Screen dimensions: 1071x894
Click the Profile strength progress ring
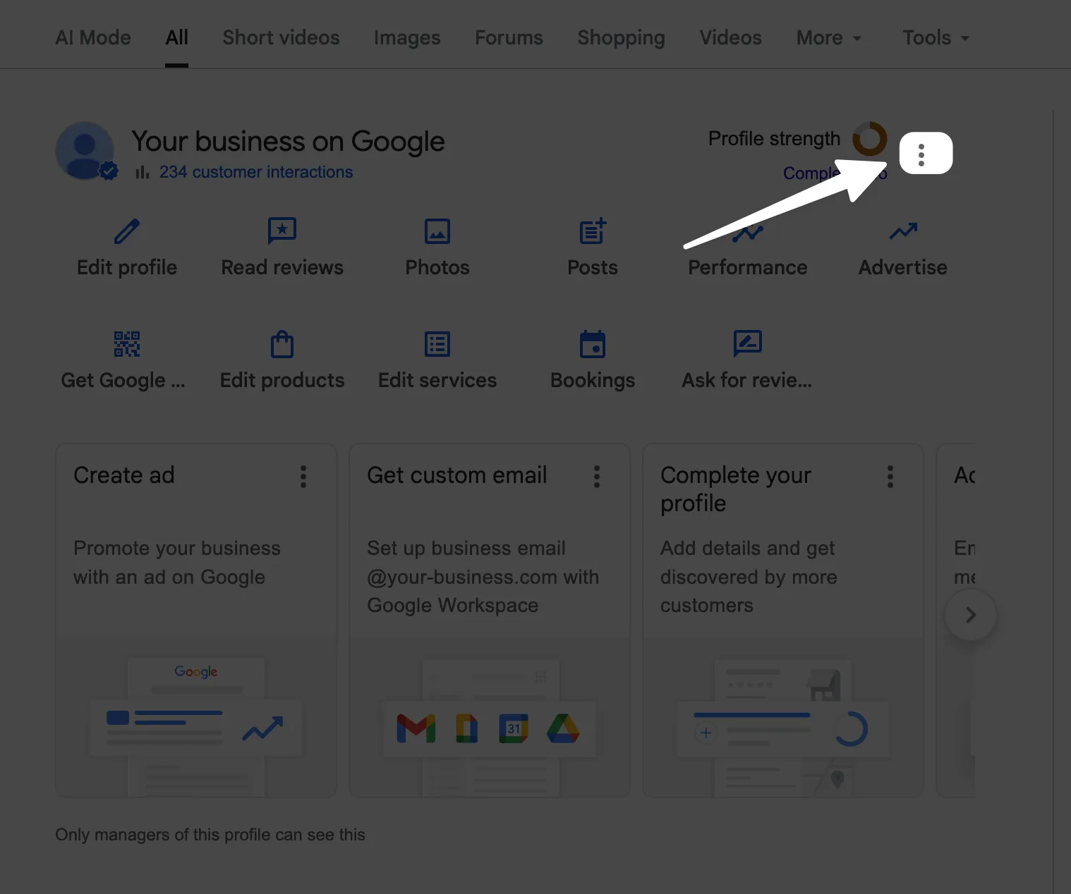tap(869, 139)
